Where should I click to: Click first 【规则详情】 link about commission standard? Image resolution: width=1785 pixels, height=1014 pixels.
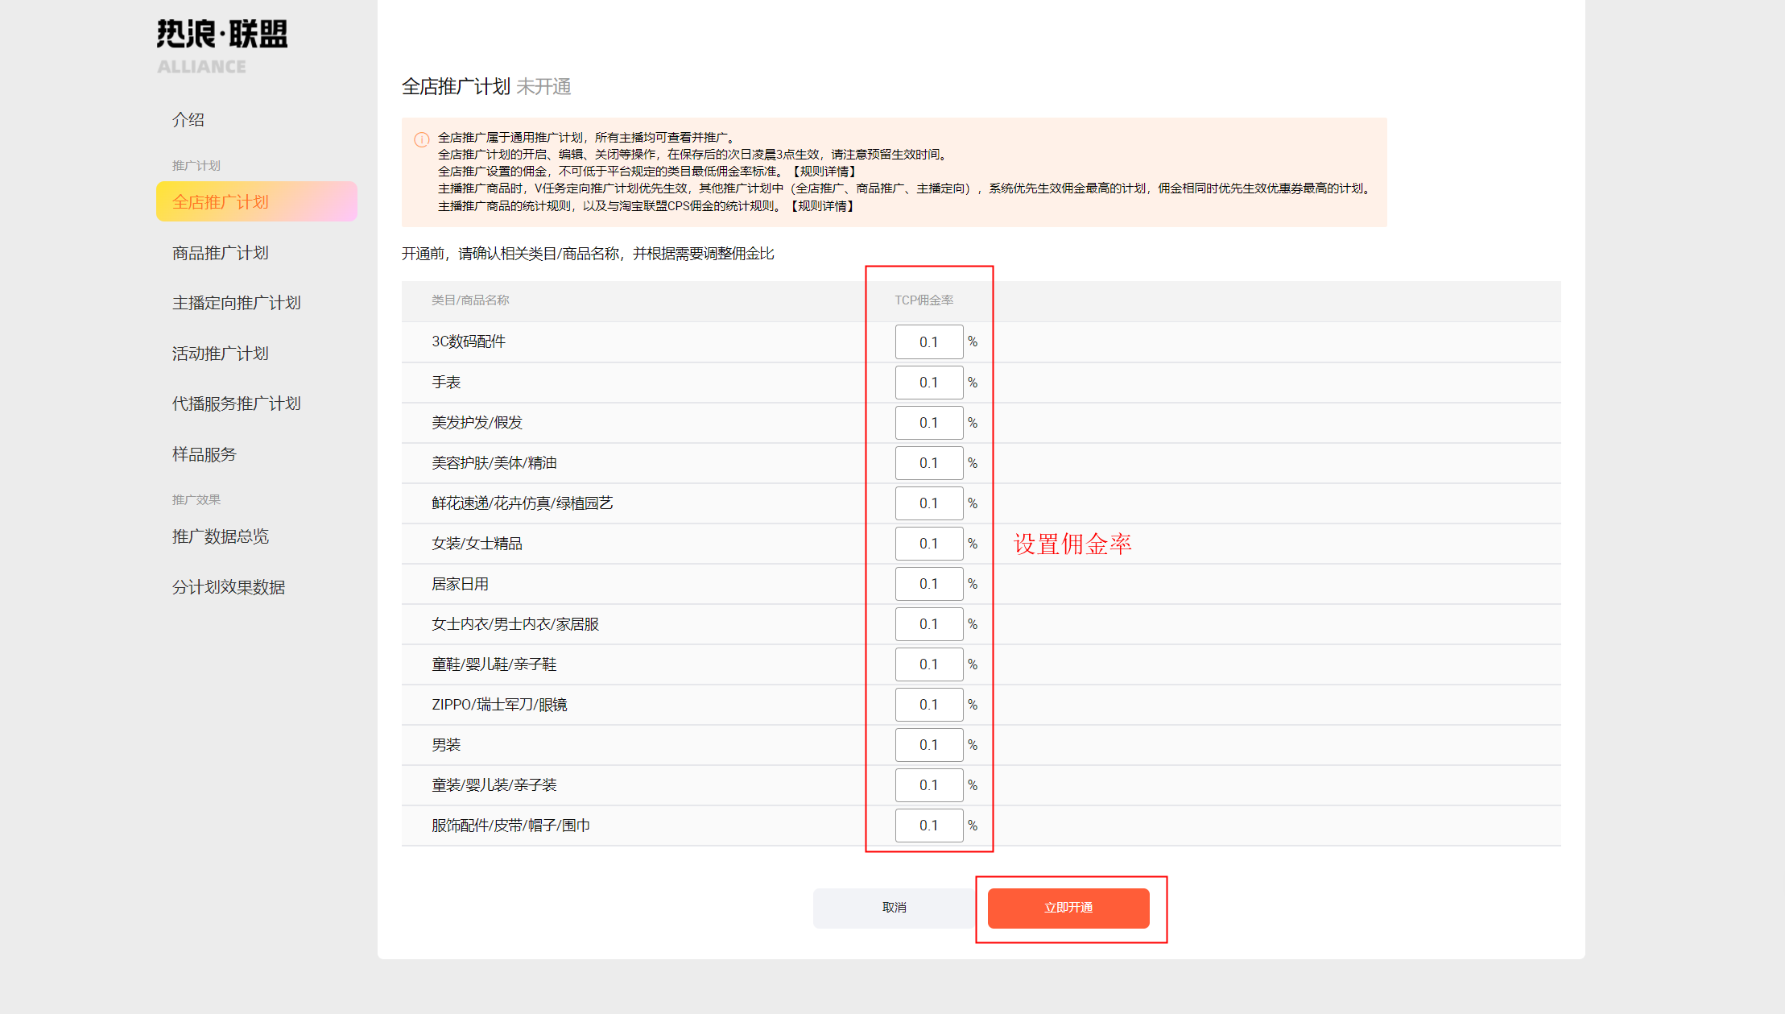[824, 172]
